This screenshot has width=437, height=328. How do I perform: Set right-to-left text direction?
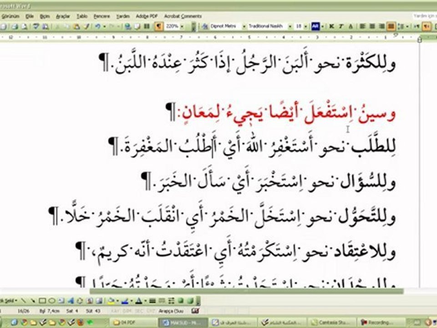point(427,26)
